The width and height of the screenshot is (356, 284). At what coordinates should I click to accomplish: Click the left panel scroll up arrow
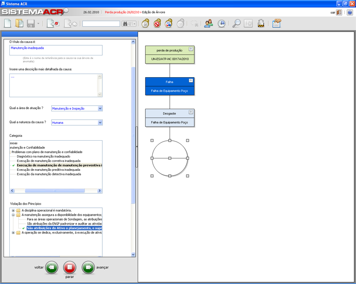tap(133, 42)
